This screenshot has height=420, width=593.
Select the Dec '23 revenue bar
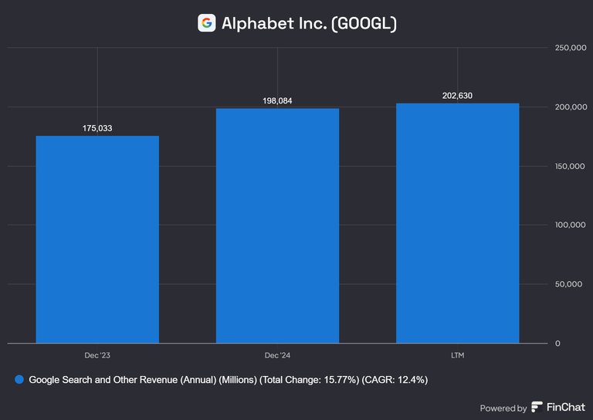click(x=97, y=239)
